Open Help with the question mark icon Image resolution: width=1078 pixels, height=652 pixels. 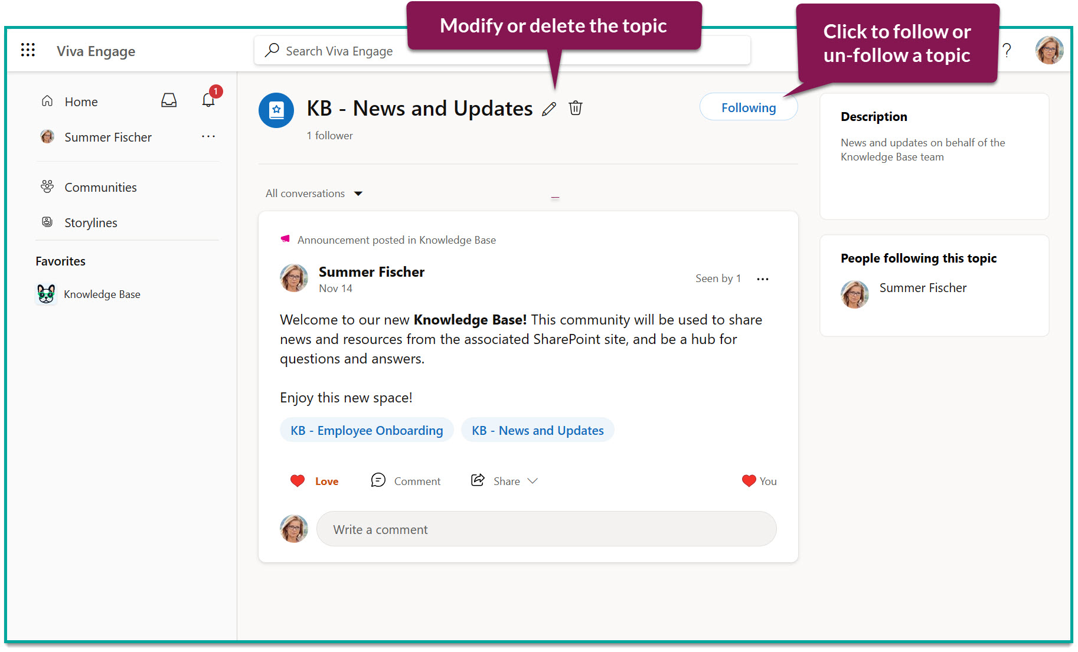pyautogui.click(x=1008, y=51)
